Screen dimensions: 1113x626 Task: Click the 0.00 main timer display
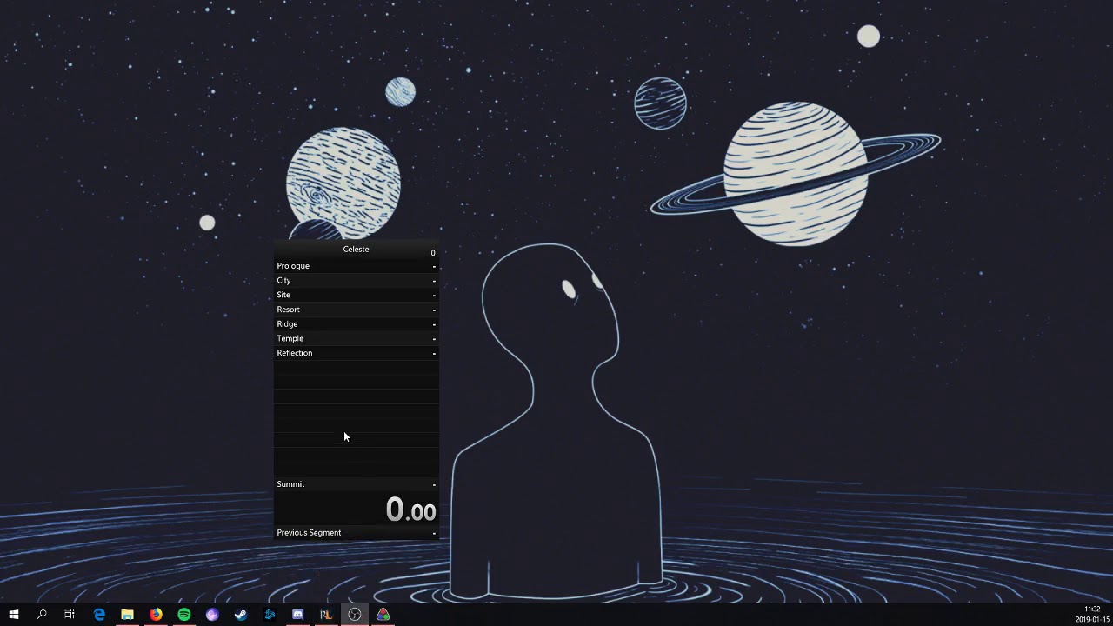coord(410,509)
